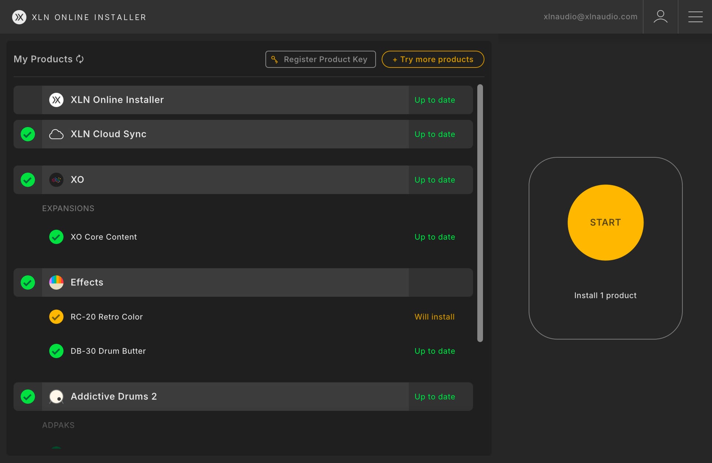
Task: Click the xlnaudio@xlnaudio.com account email
Action: click(x=590, y=17)
